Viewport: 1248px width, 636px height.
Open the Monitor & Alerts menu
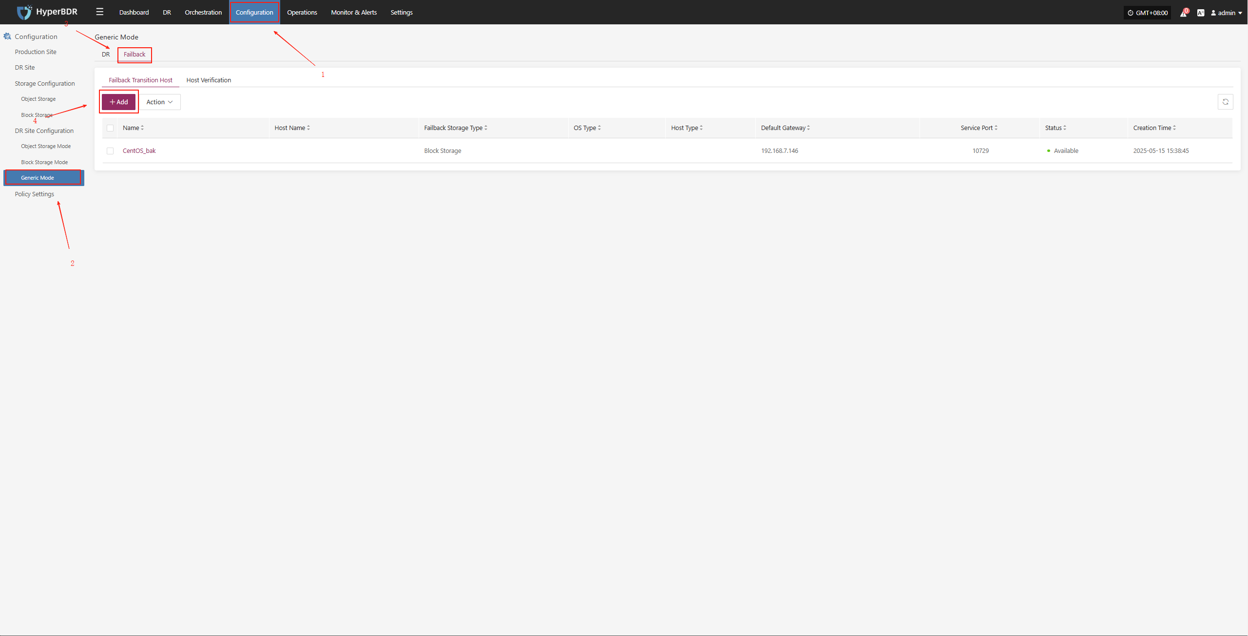coord(354,12)
